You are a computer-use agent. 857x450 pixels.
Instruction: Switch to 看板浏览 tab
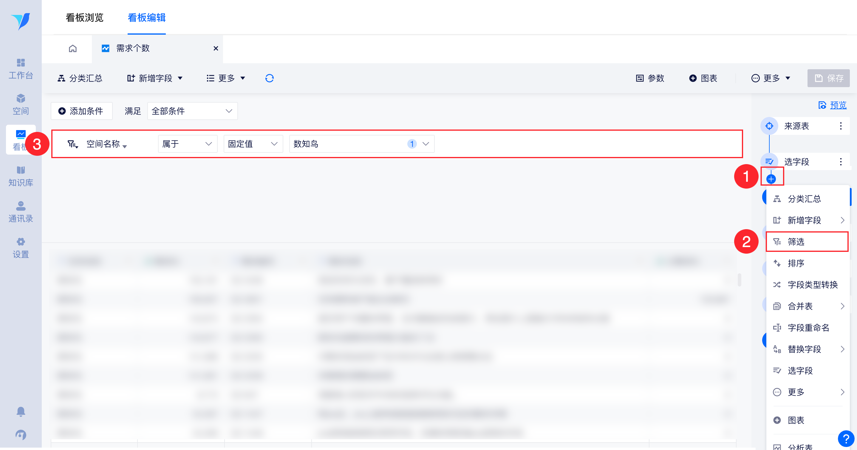coord(84,18)
